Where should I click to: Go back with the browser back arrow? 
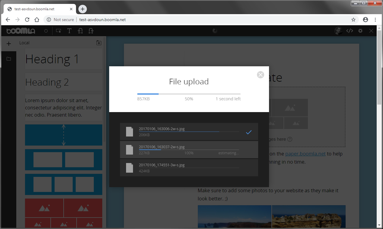tap(8, 20)
